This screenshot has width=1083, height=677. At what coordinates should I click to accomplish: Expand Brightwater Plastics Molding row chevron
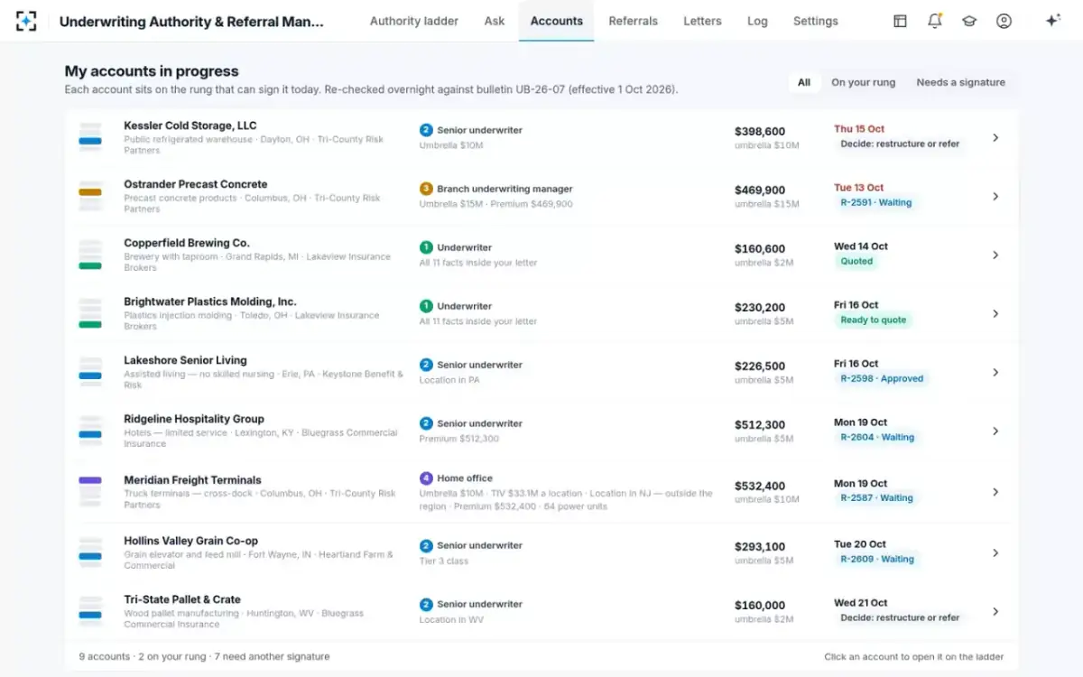click(995, 314)
